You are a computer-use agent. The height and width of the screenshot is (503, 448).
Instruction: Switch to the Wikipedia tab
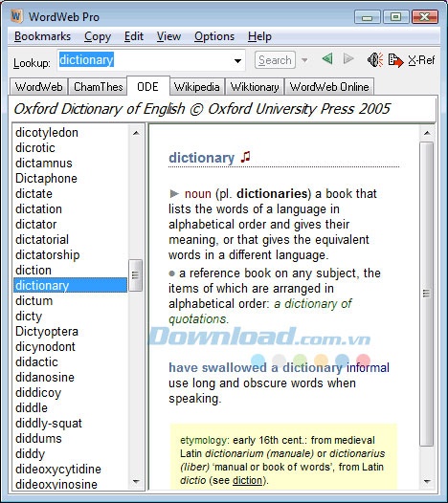(196, 87)
